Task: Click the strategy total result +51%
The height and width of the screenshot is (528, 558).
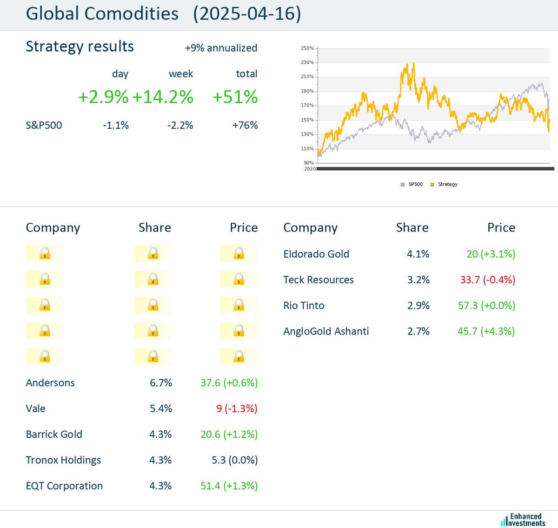Action: pyautogui.click(x=235, y=97)
